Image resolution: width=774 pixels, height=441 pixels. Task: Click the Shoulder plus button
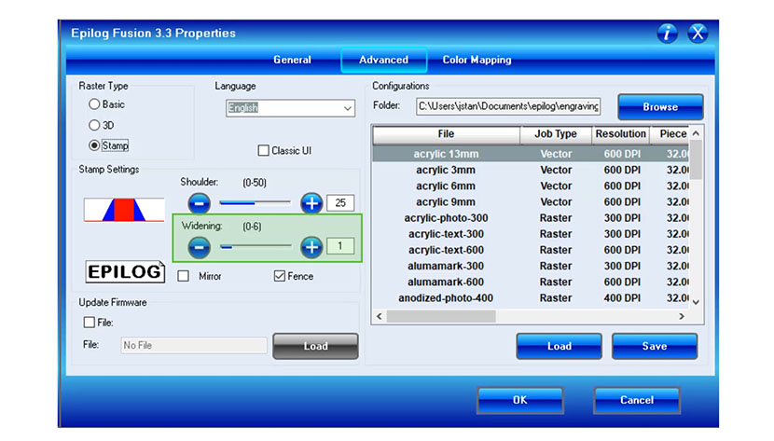tap(311, 202)
